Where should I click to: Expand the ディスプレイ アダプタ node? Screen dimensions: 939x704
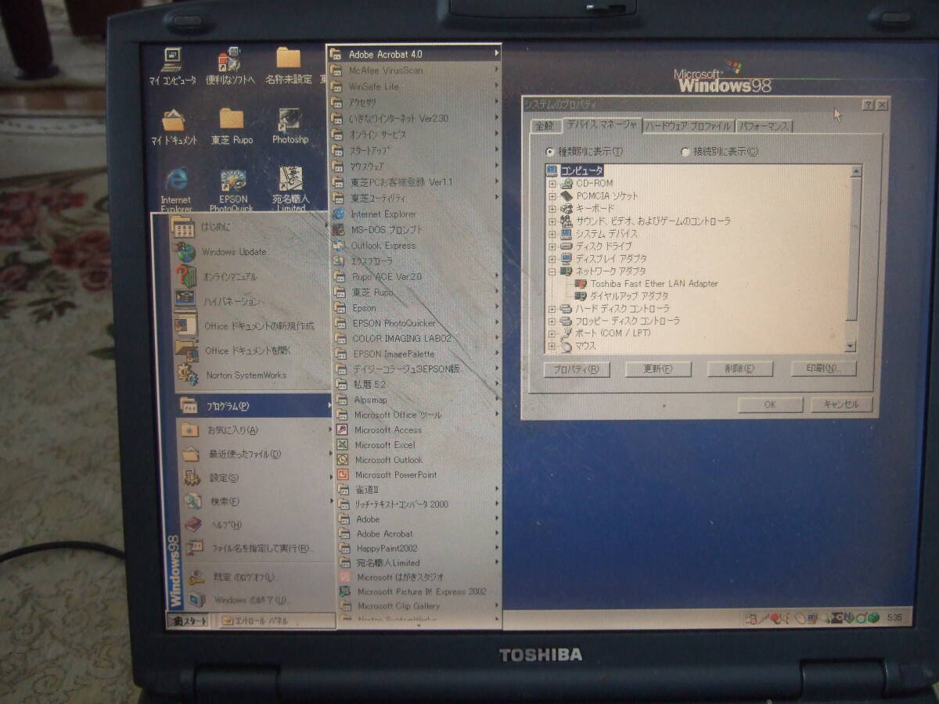pyautogui.click(x=552, y=259)
